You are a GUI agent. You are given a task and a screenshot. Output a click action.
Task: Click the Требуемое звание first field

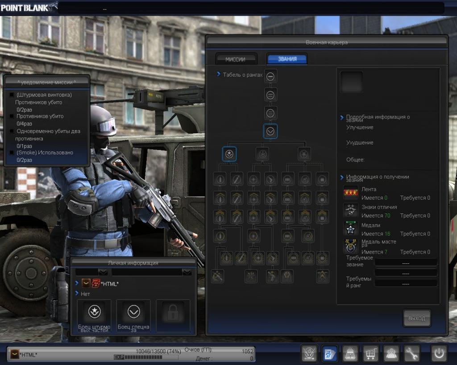coord(406,263)
